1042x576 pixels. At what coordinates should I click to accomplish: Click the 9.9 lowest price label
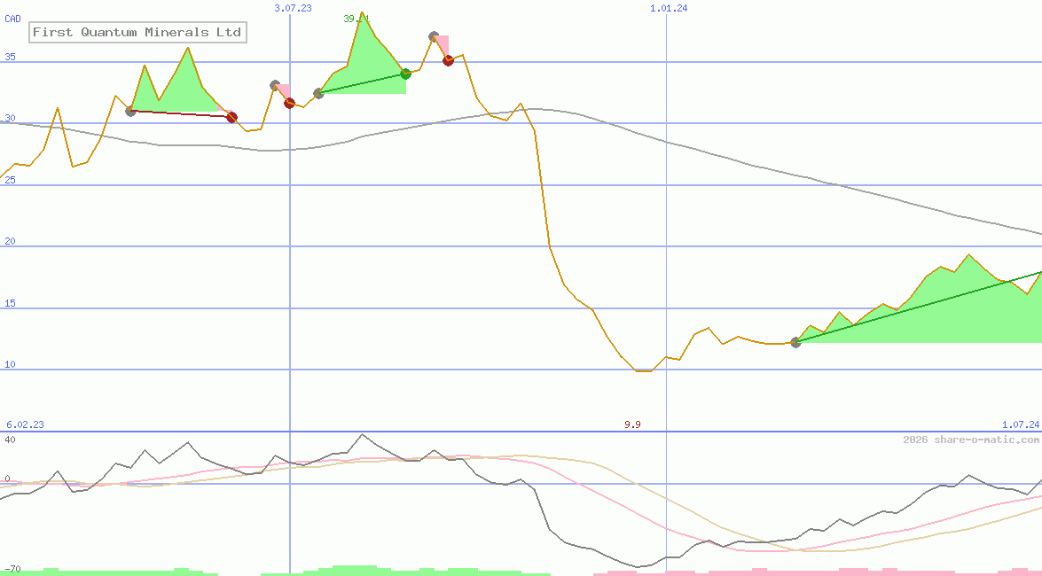[x=632, y=425]
